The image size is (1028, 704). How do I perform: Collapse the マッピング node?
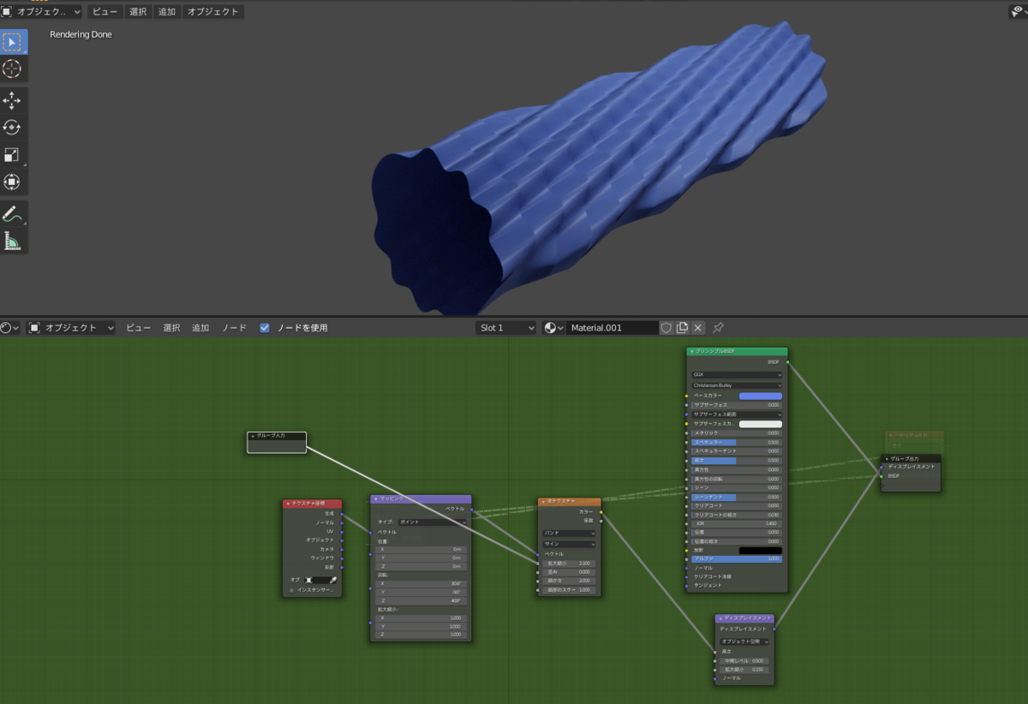tap(376, 499)
